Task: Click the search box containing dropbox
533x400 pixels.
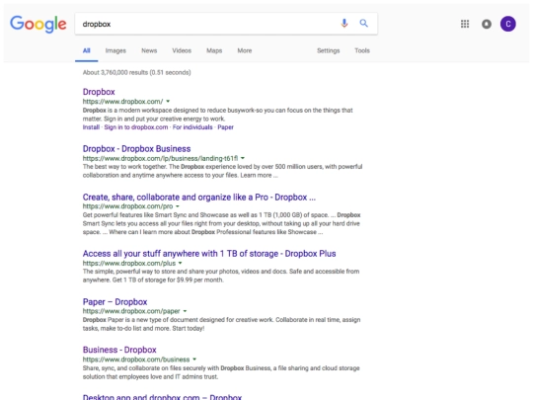Action: click(x=226, y=24)
